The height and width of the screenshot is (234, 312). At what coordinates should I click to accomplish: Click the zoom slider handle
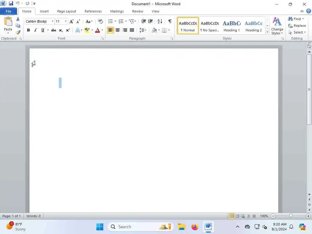coord(291,216)
